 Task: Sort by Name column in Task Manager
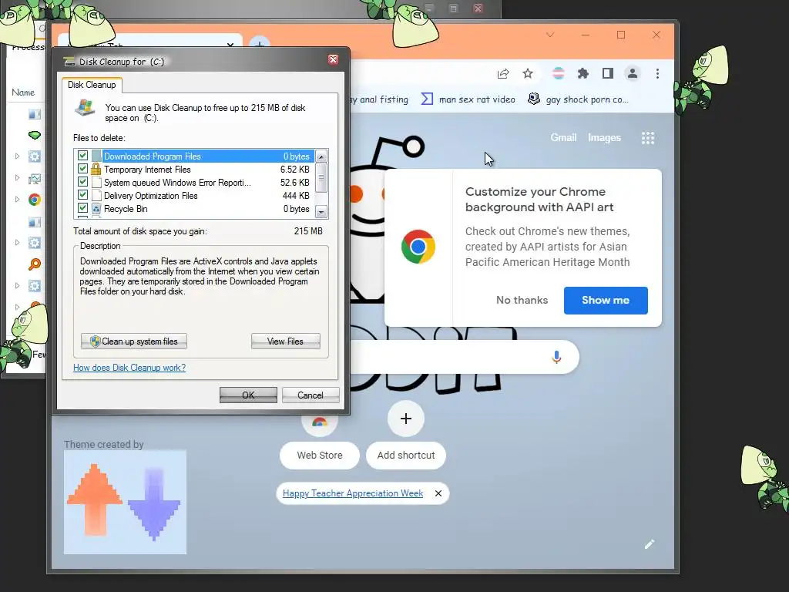(x=23, y=92)
